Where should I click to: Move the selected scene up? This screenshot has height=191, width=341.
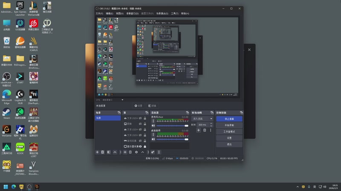point(115,152)
